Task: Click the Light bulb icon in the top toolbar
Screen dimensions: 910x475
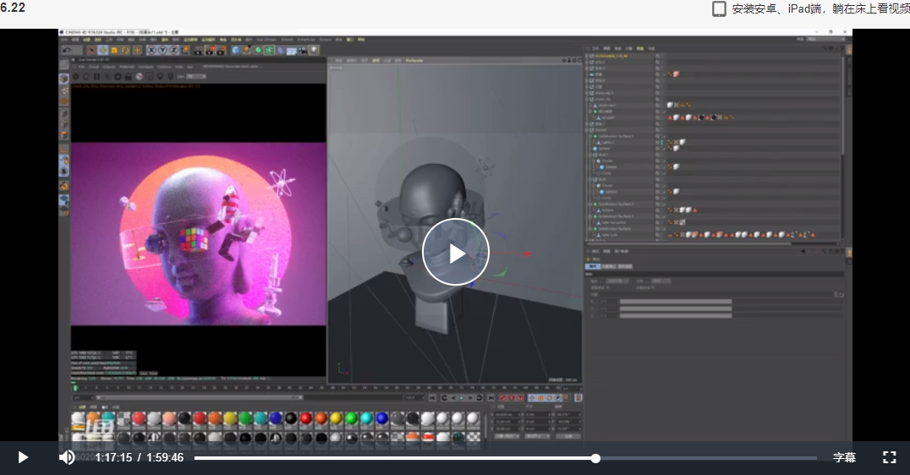Action: pos(314,50)
